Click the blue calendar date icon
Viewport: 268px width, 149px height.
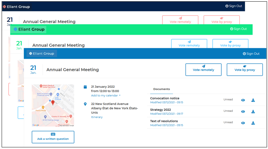tap(85, 87)
